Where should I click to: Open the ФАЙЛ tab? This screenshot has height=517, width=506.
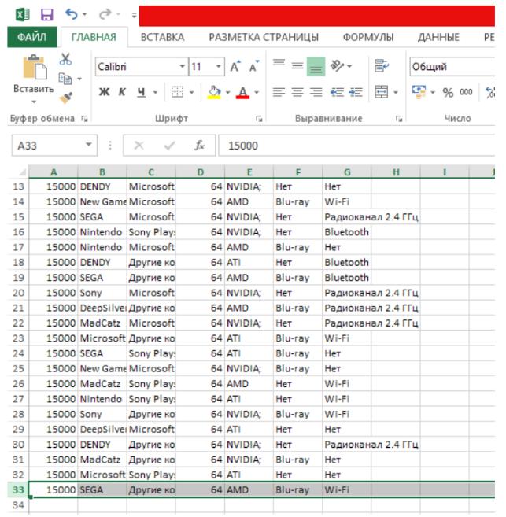coord(32,37)
